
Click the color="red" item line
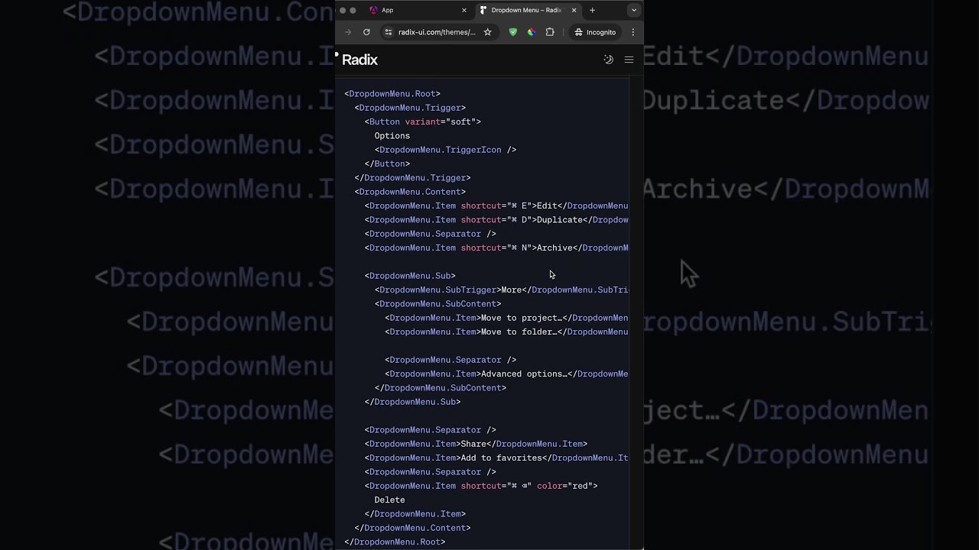481,486
